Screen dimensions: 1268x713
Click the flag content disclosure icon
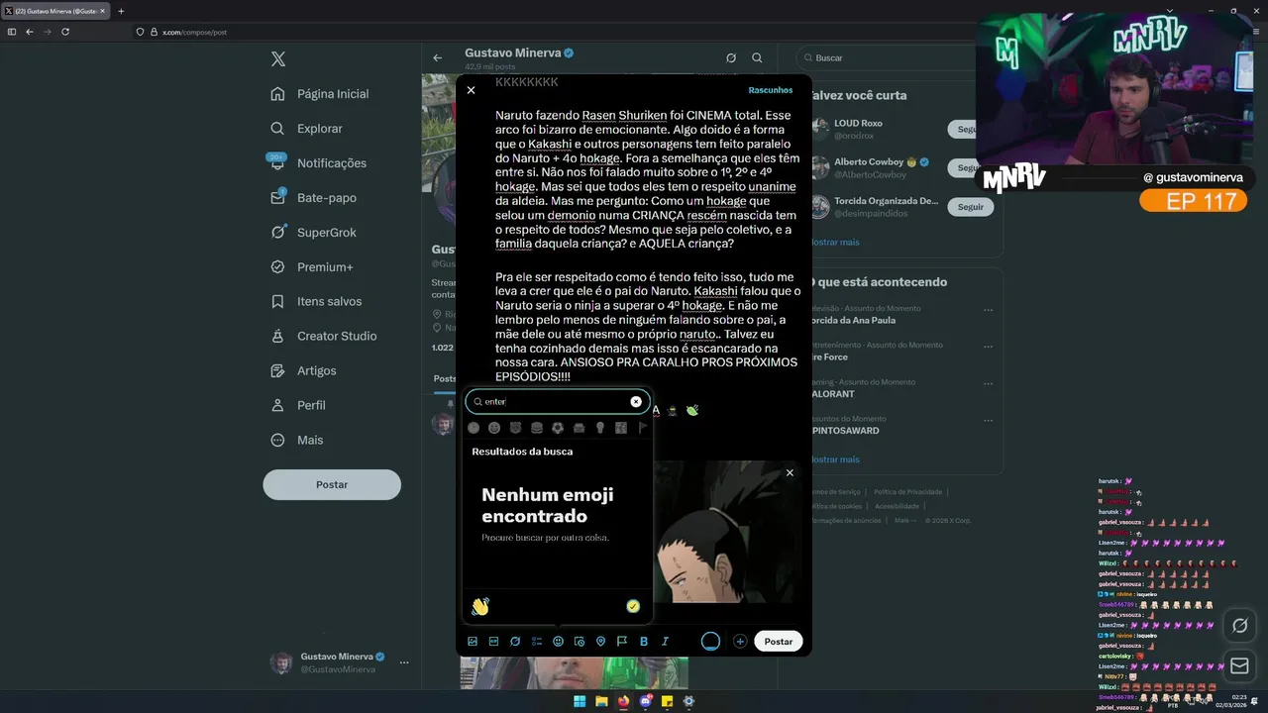point(622,642)
